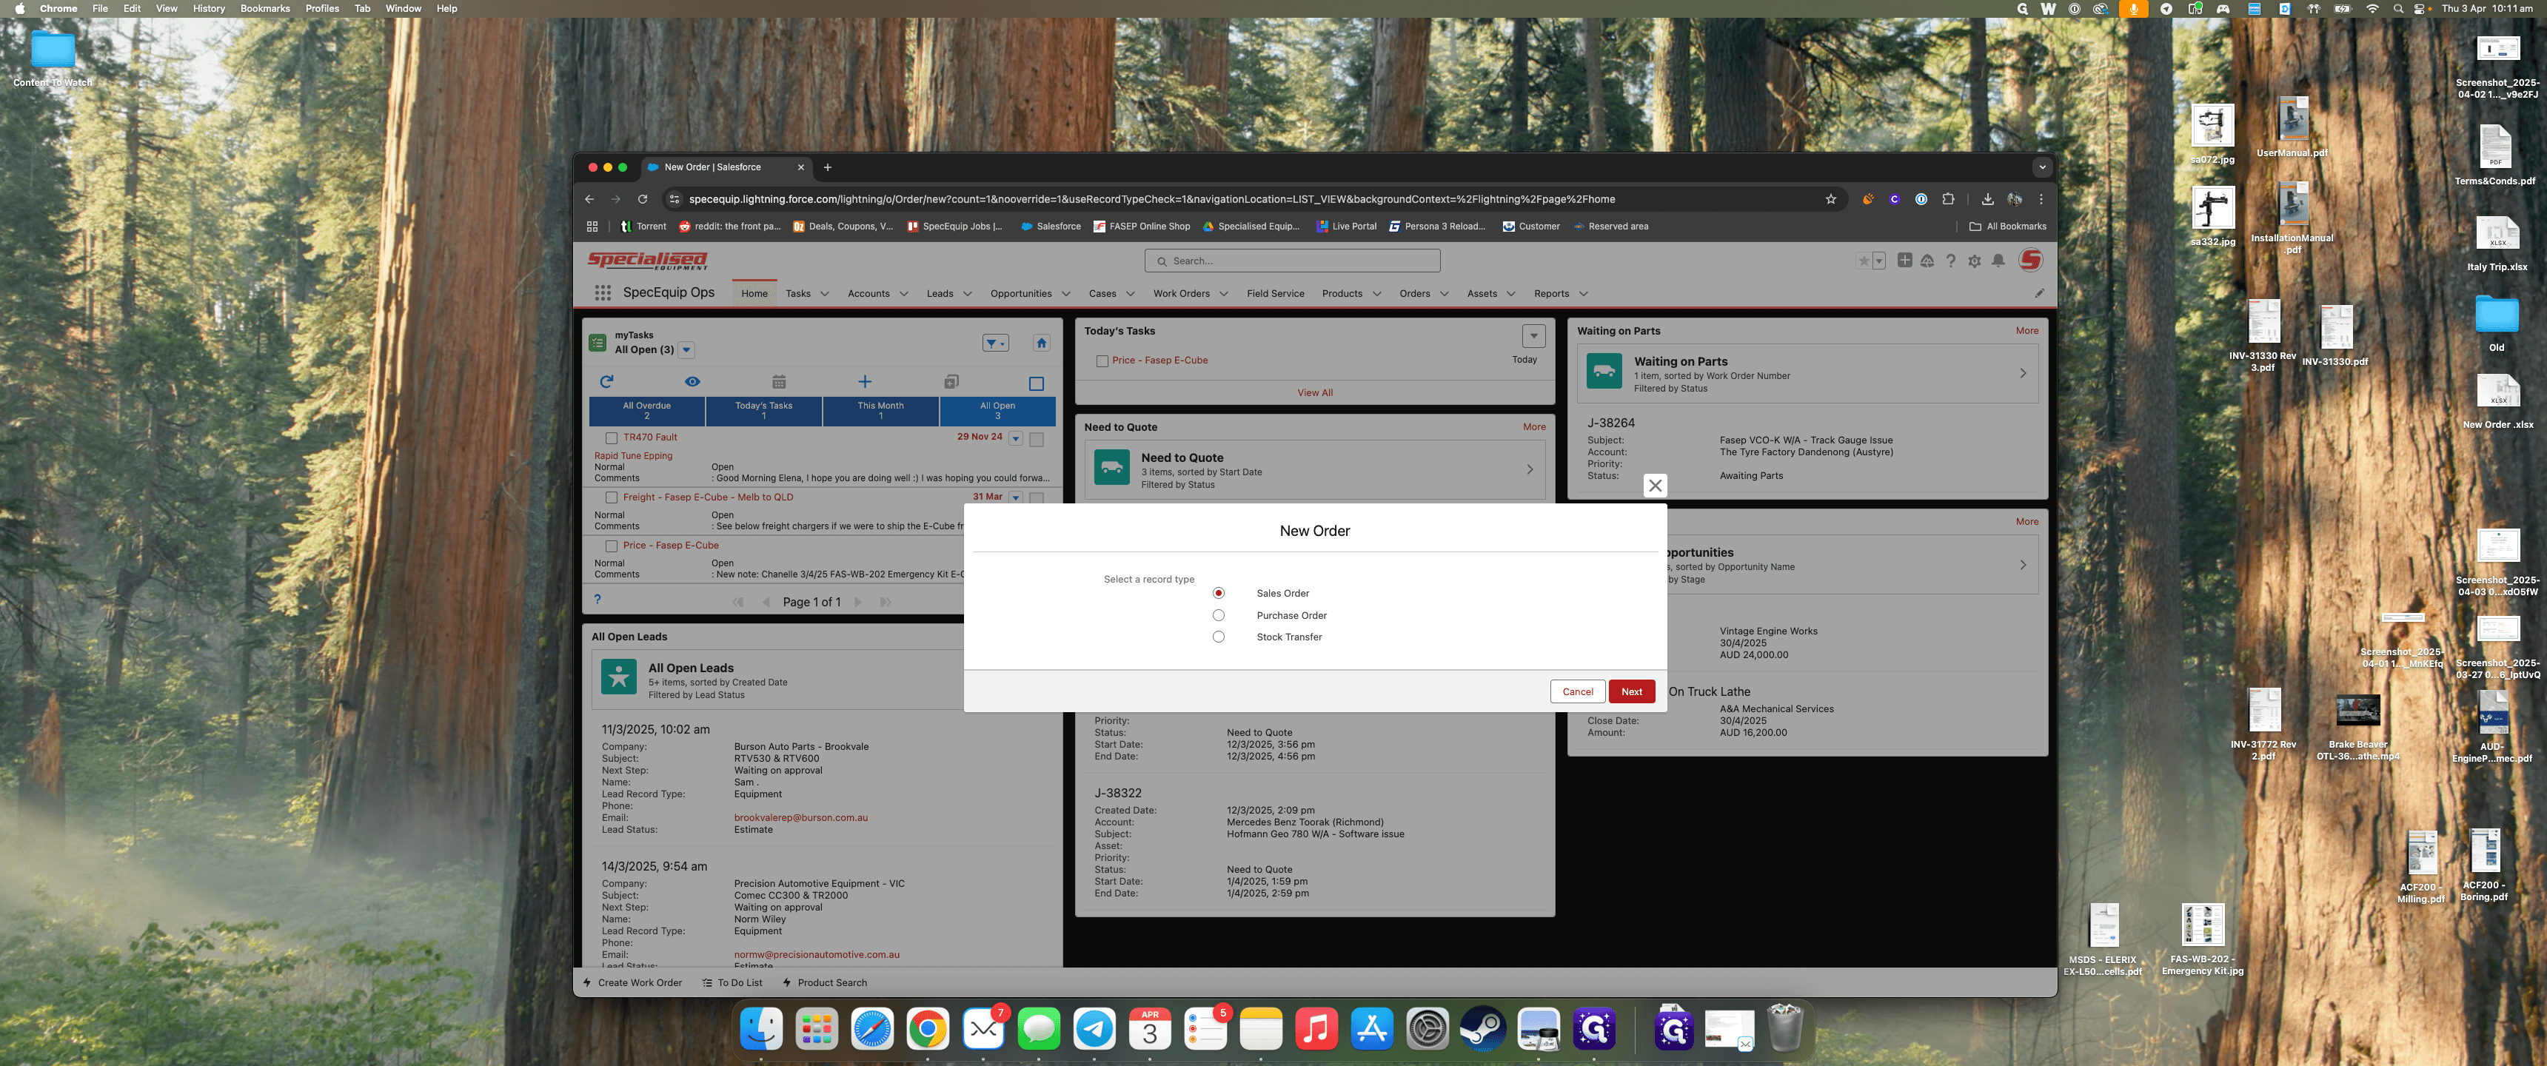Screen dimensions: 2547x1066
Task: Edit navigation bar with pencil icon
Action: pyautogui.click(x=2039, y=294)
